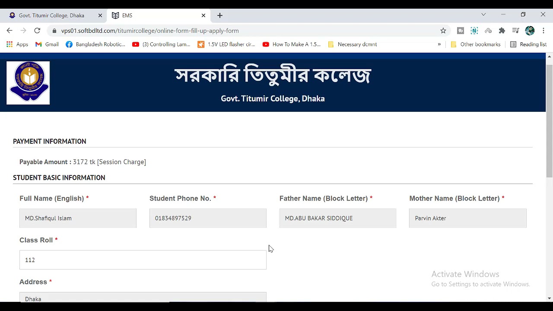Open the Apps grid shortcut
Image resolution: width=553 pixels, height=311 pixels.
pyautogui.click(x=17, y=44)
